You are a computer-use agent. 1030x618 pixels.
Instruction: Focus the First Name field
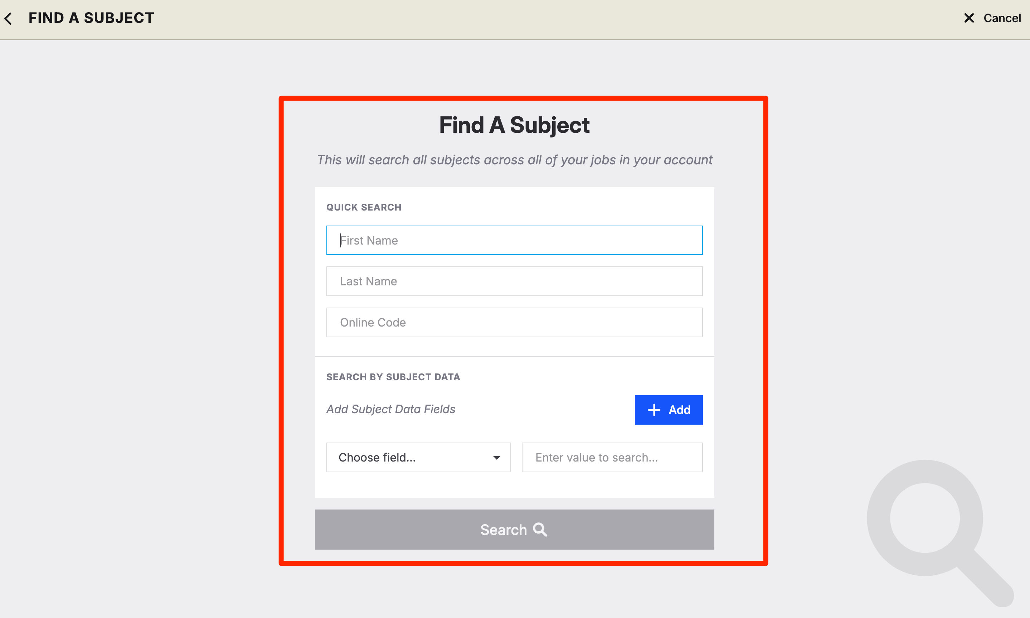click(514, 240)
